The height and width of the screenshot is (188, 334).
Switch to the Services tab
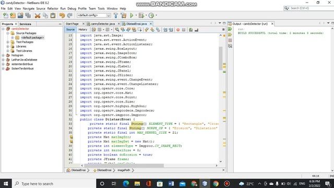(x=26, y=24)
